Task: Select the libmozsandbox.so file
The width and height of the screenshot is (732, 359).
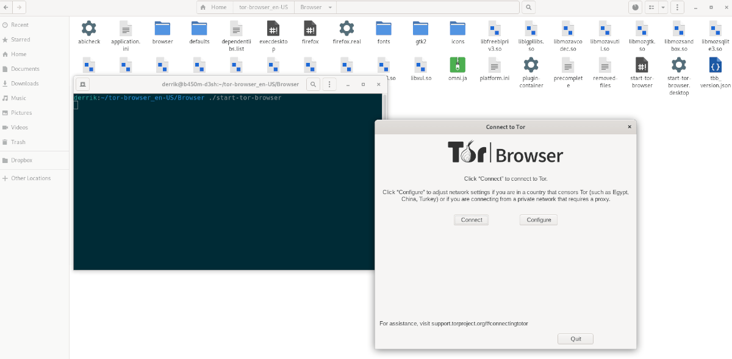Action: pyautogui.click(x=678, y=28)
